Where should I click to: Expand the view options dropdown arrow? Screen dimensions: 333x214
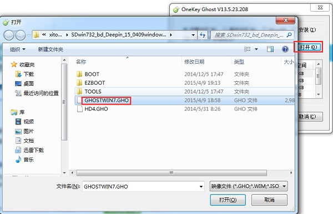tap(256, 49)
